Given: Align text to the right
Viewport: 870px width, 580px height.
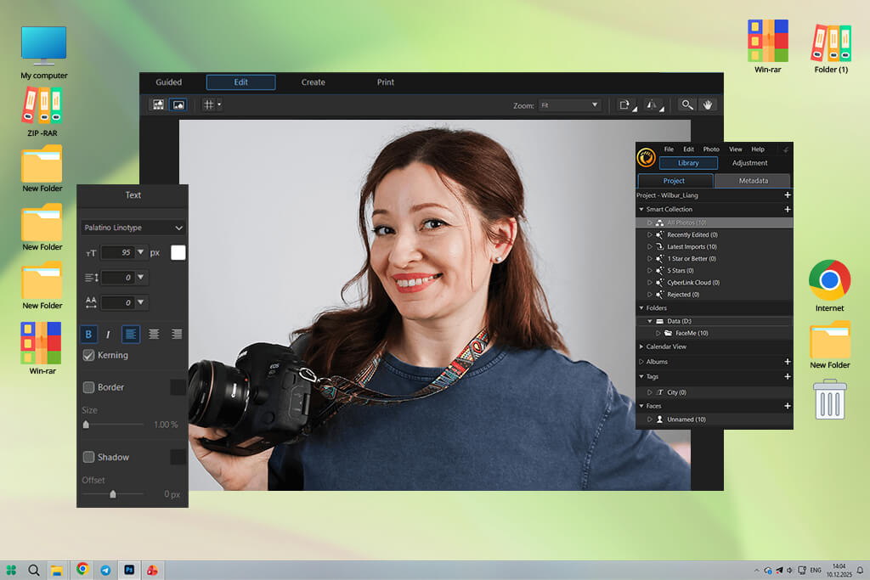Looking at the screenshot, I should 177,335.
